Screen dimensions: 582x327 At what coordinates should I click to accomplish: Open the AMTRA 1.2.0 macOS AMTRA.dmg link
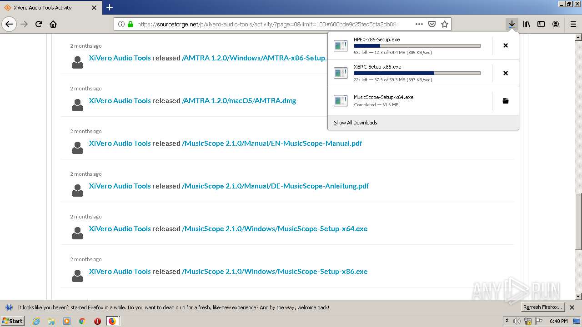(x=239, y=100)
